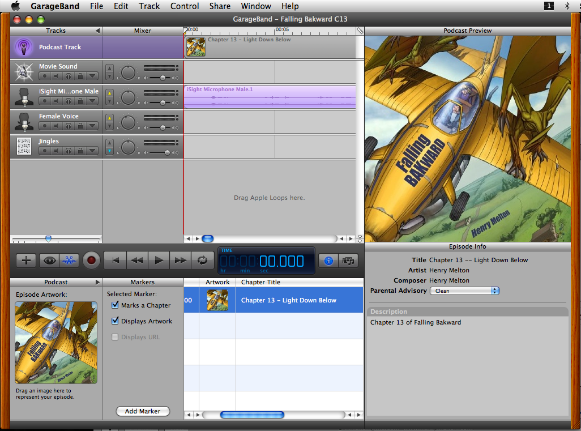
Task: Click the Rewind transport button
Action: coord(137,261)
